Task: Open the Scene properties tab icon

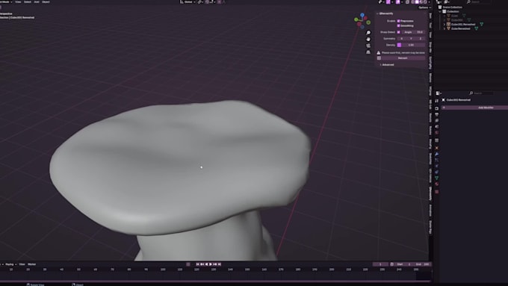Action: [x=437, y=127]
